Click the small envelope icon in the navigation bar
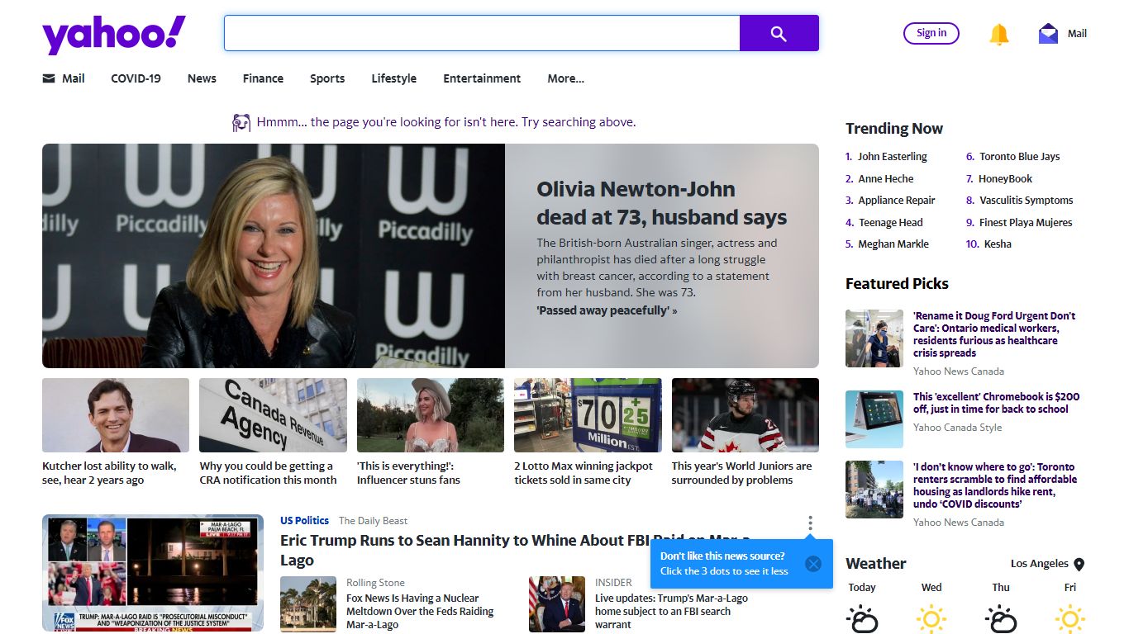The image size is (1129, 634). (x=49, y=78)
